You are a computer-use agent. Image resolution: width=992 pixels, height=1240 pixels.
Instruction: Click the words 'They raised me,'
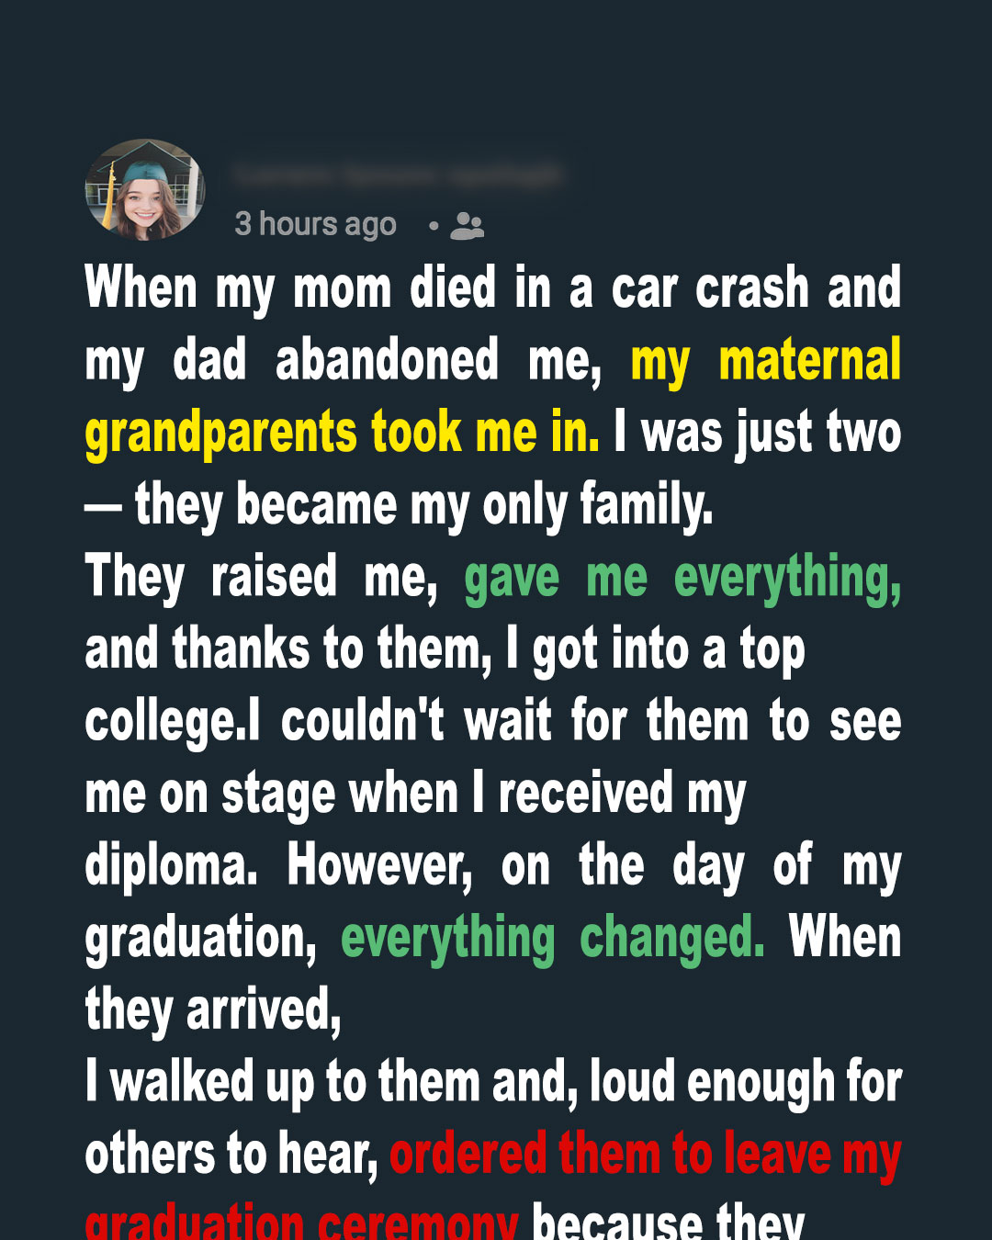262,578
